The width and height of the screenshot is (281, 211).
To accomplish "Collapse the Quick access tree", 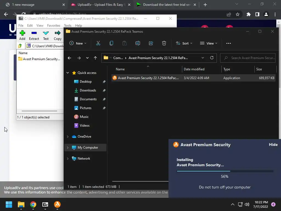I will point(68,73).
